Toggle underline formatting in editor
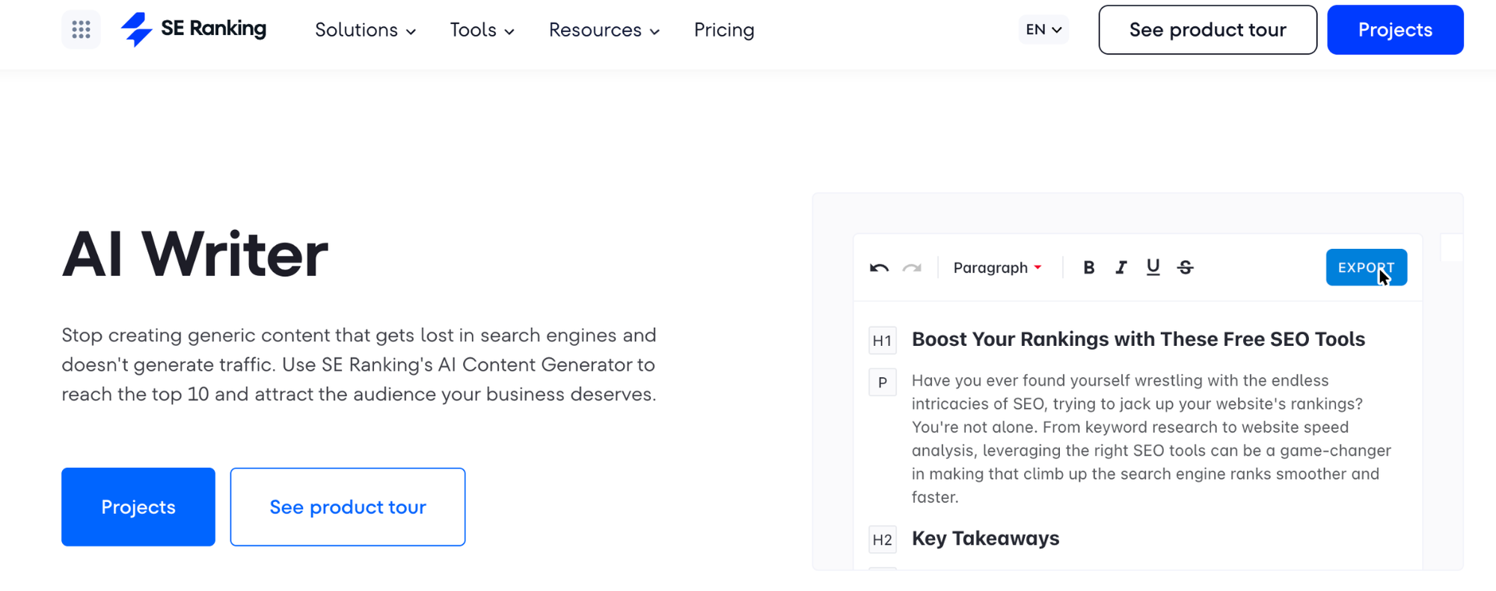The height and width of the screenshot is (591, 1496). [1153, 267]
